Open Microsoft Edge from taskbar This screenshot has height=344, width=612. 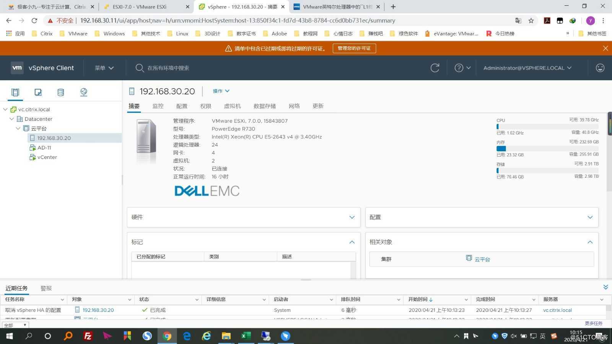(187, 336)
